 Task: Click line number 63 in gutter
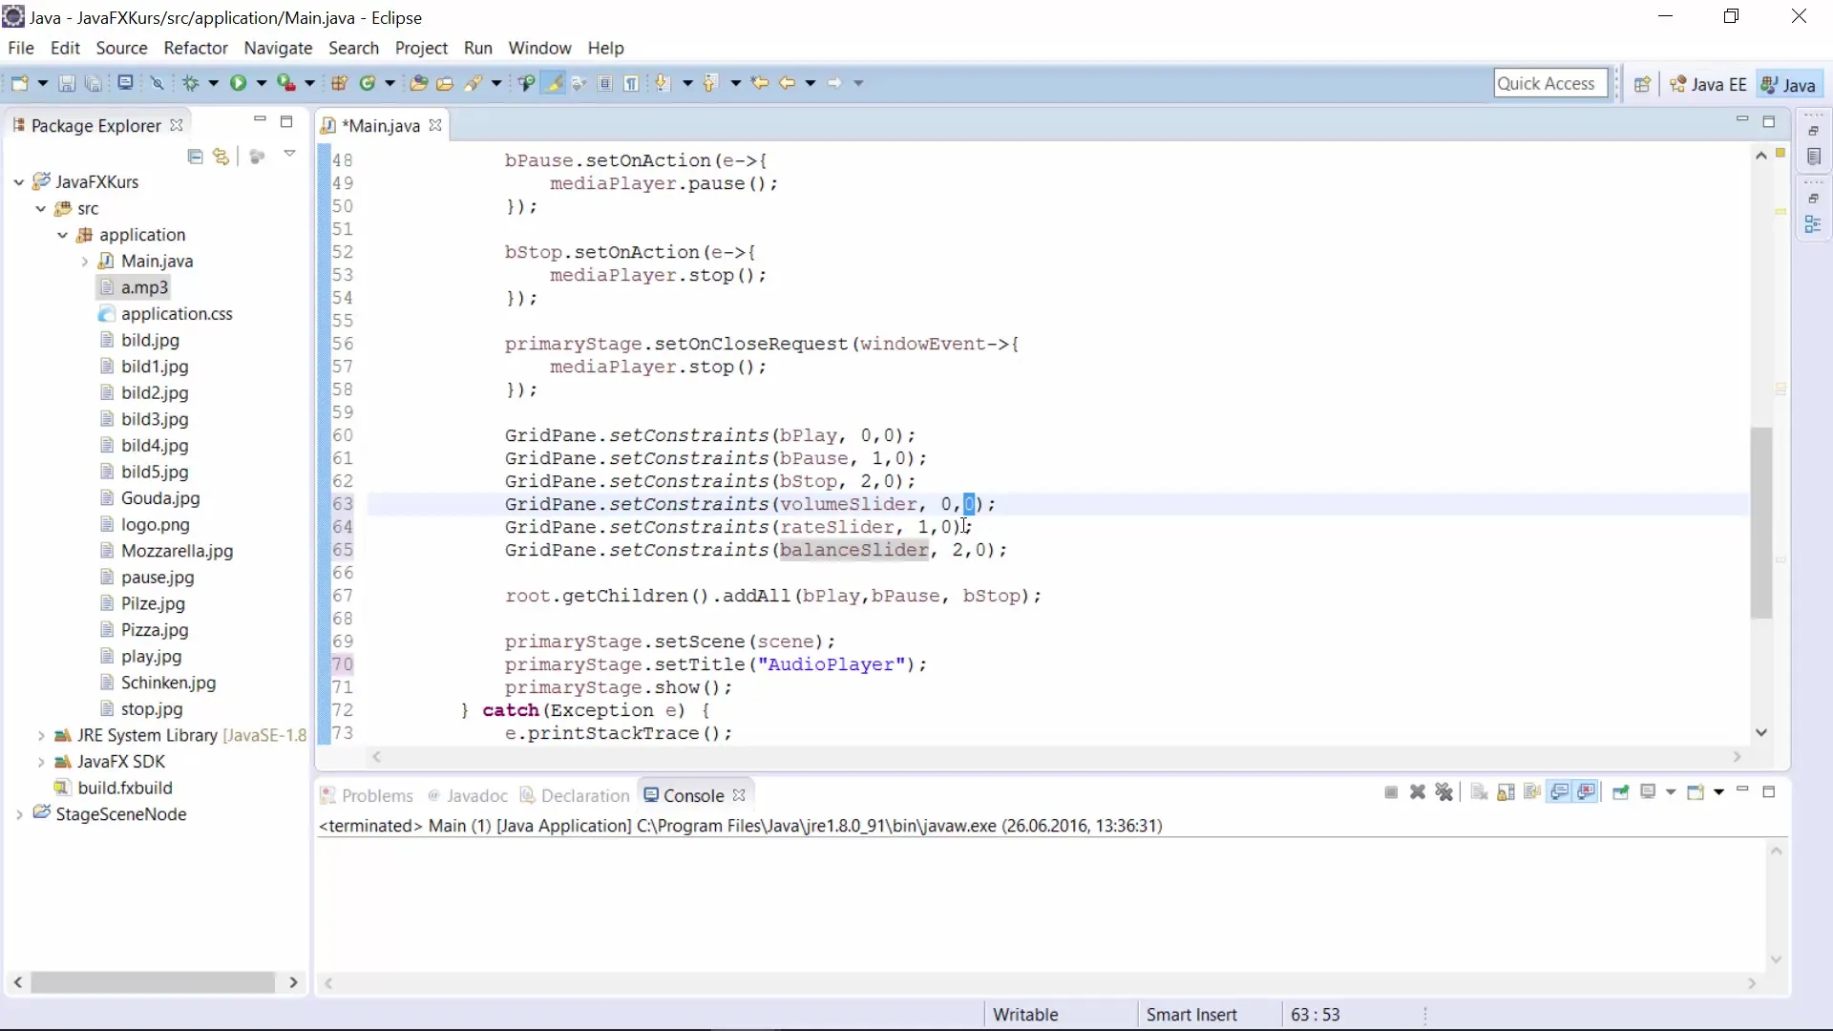click(x=343, y=504)
